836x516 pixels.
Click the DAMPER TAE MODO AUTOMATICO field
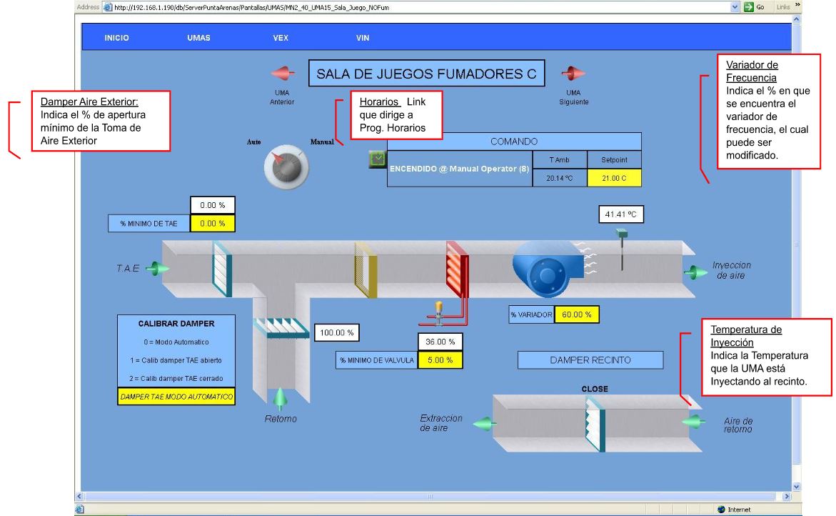click(176, 397)
